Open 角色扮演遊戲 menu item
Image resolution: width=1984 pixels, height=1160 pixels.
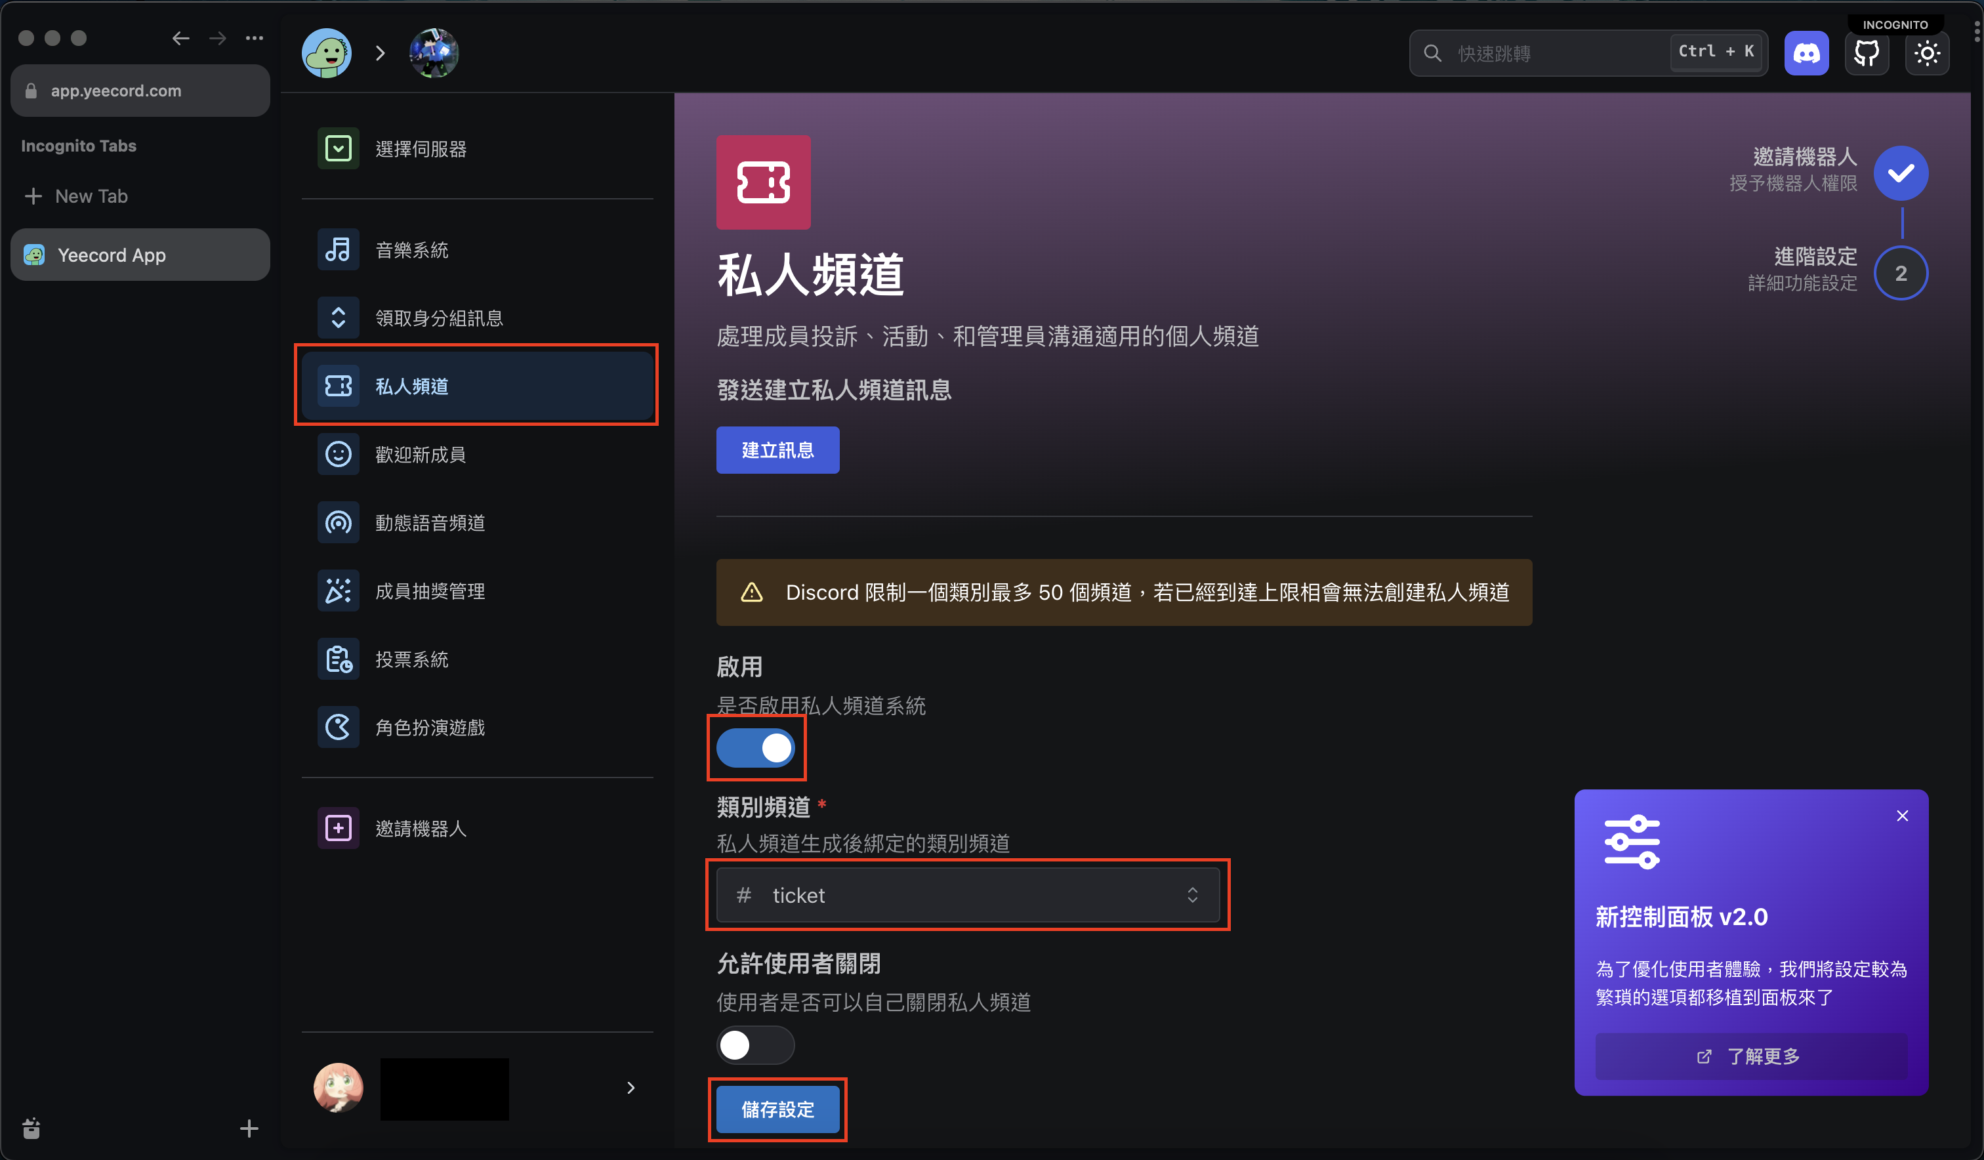[429, 728]
